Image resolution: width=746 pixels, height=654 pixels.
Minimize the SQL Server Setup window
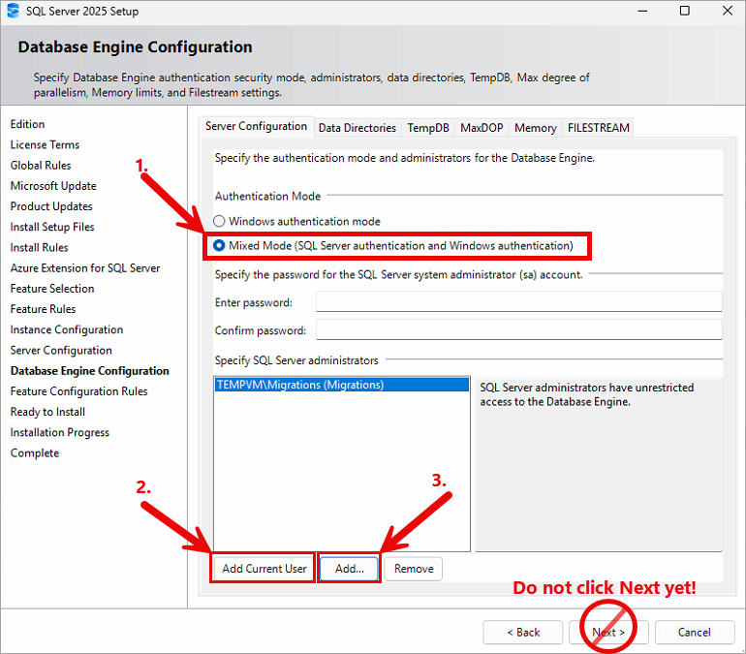point(640,12)
